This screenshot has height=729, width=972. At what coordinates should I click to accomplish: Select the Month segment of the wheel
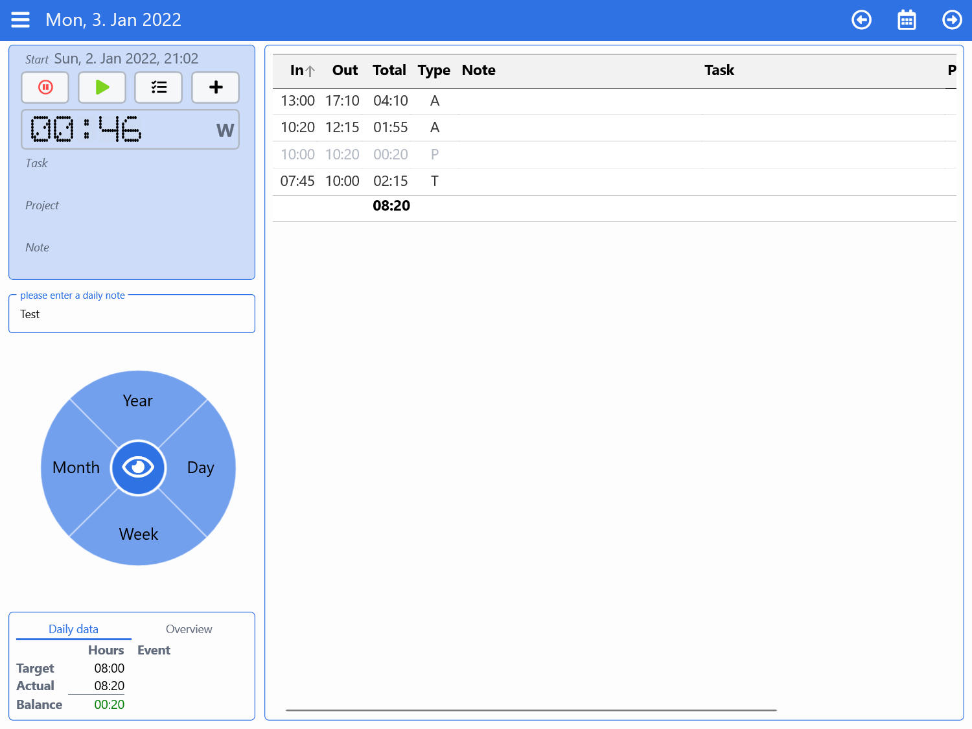pos(76,467)
